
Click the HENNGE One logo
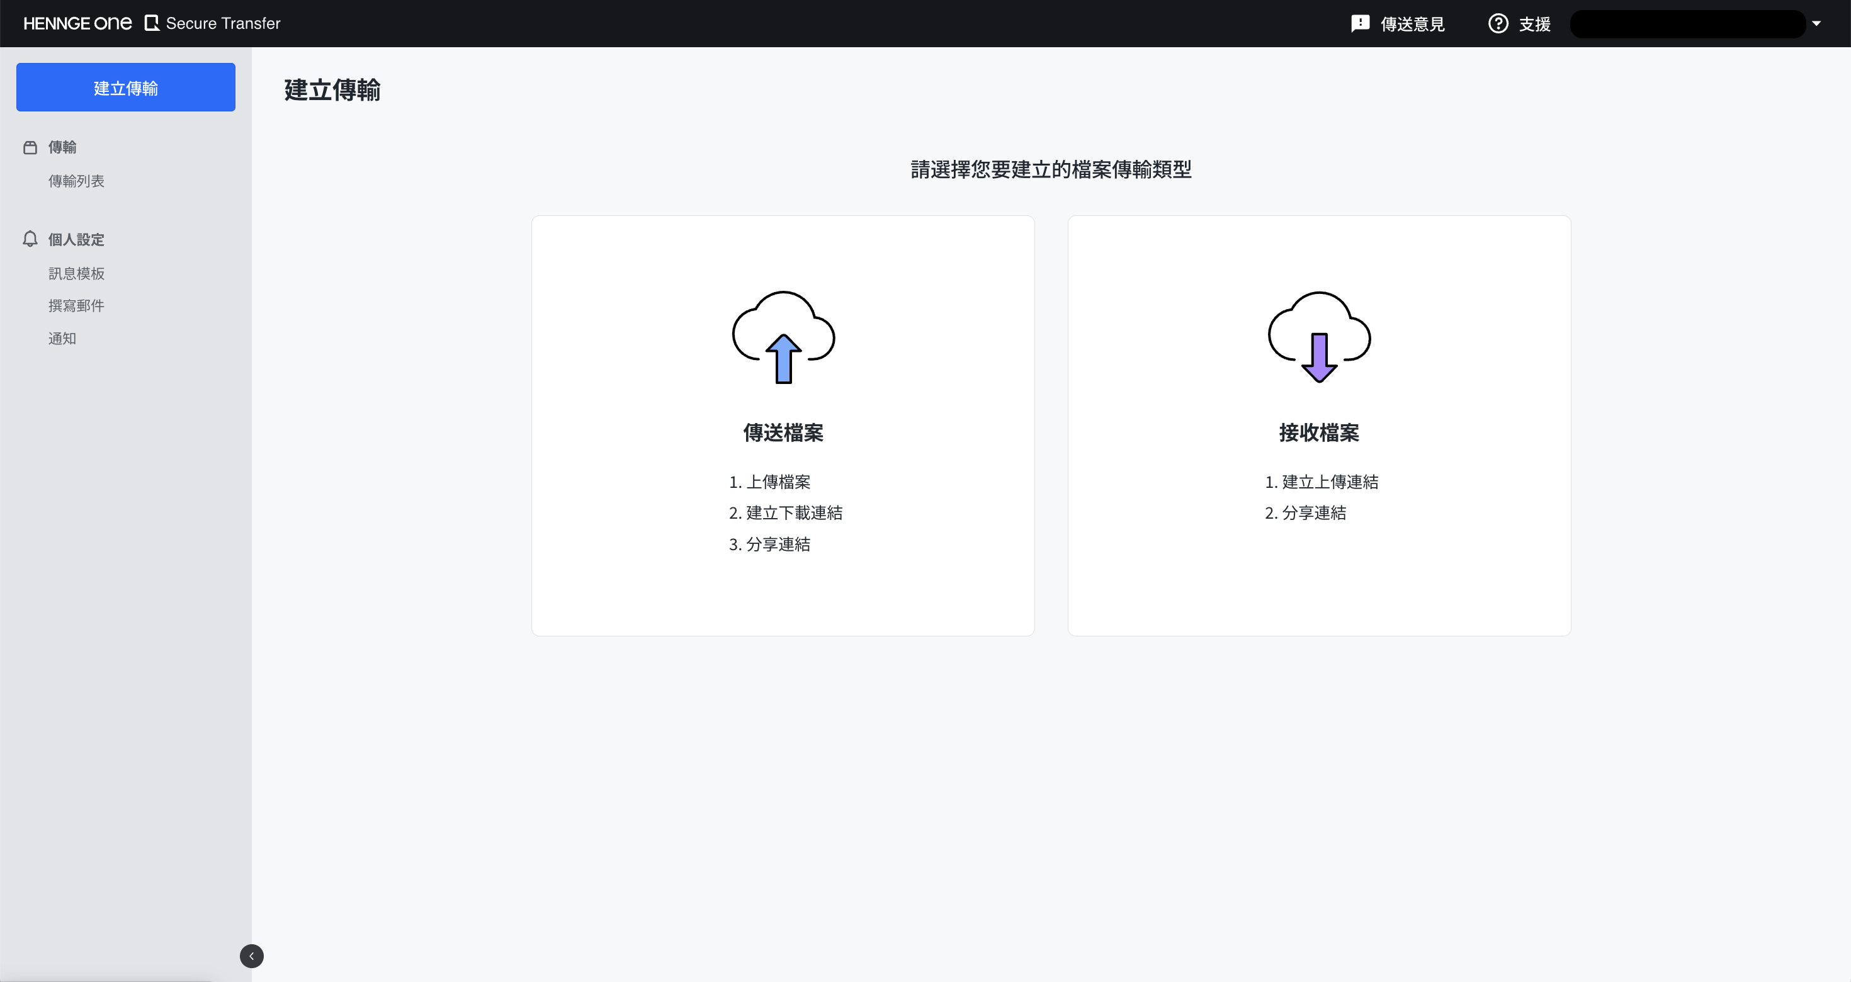pyautogui.click(x=77, y=24)
